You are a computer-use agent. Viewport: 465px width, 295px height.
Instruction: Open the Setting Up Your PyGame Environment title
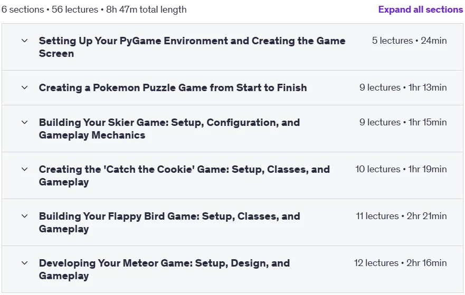(x=192, y=47)
